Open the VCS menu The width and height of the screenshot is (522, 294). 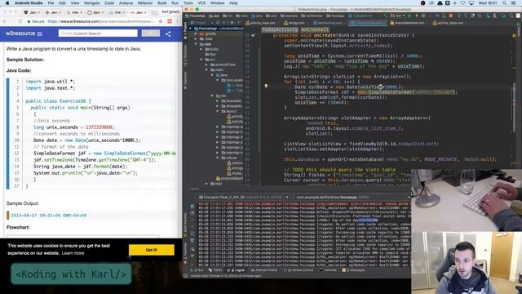click(201, 3)
